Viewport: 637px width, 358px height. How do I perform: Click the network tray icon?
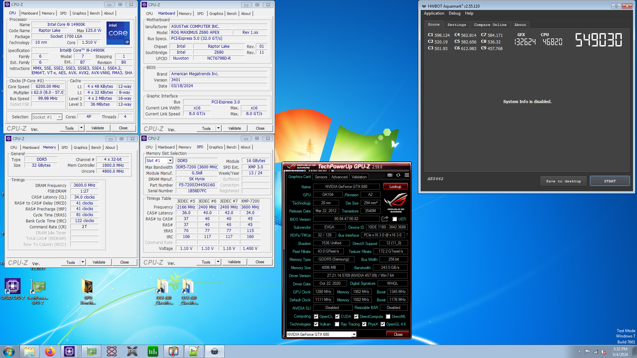coord(596,352)
